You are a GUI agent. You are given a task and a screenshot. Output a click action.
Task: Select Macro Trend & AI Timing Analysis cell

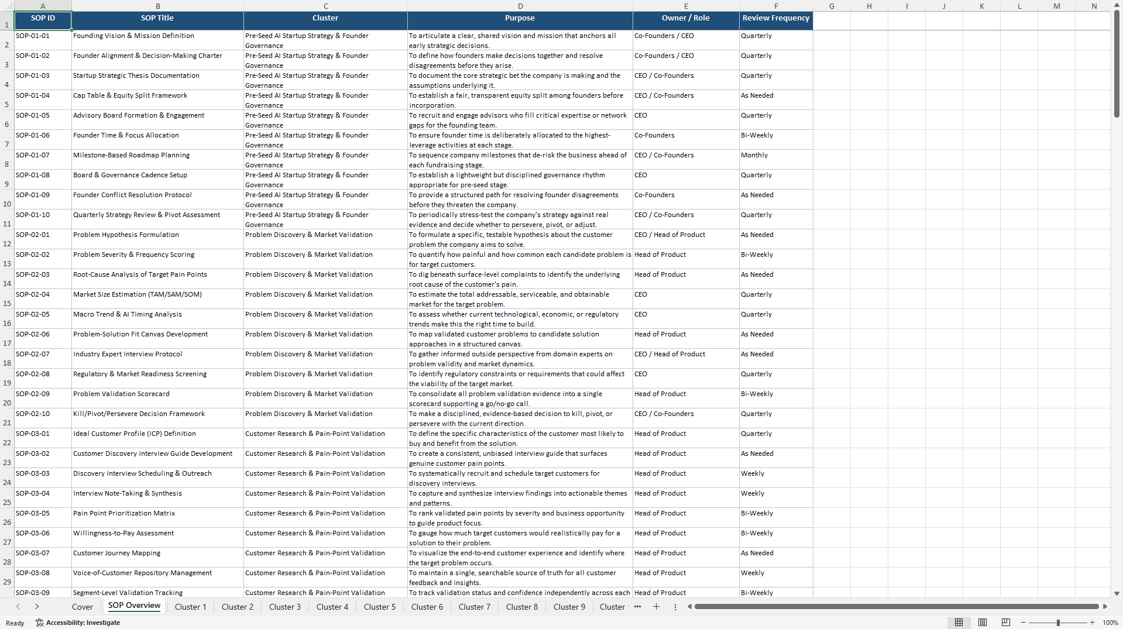[157, 319]
